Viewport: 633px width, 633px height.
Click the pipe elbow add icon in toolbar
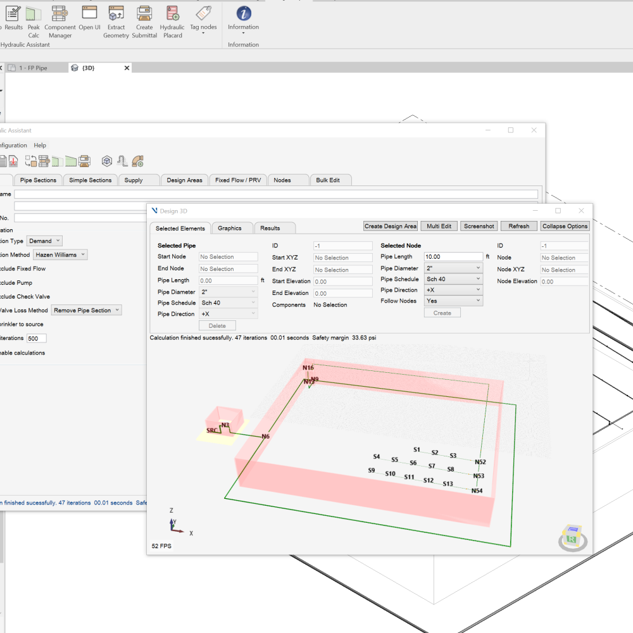tap(137, 161)
